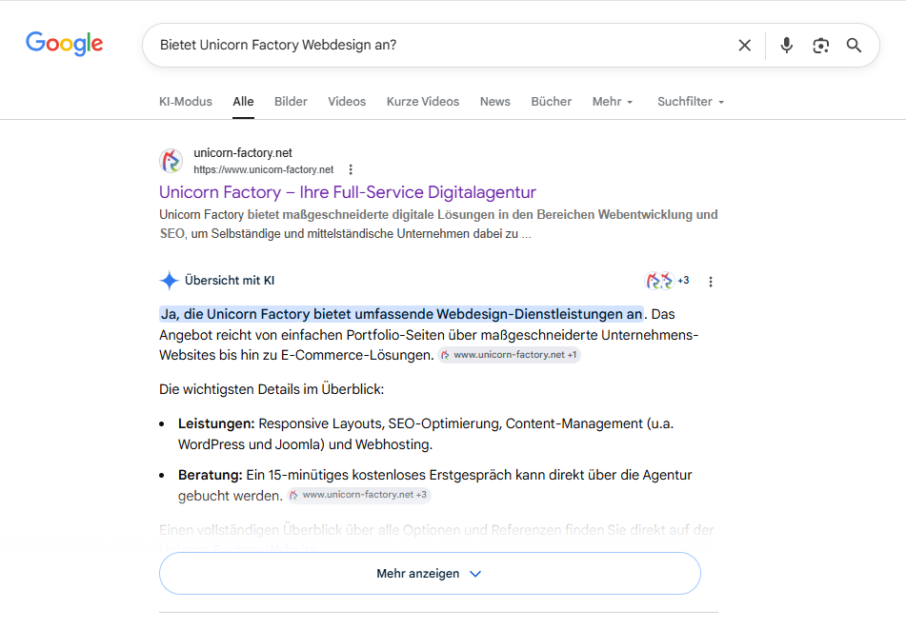Click the Beratung bullet text

pos(434,485)
